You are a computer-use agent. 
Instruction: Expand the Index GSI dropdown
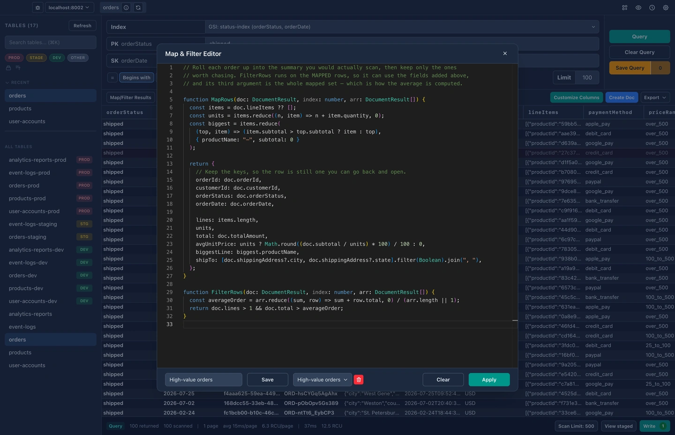pos(402,27)
